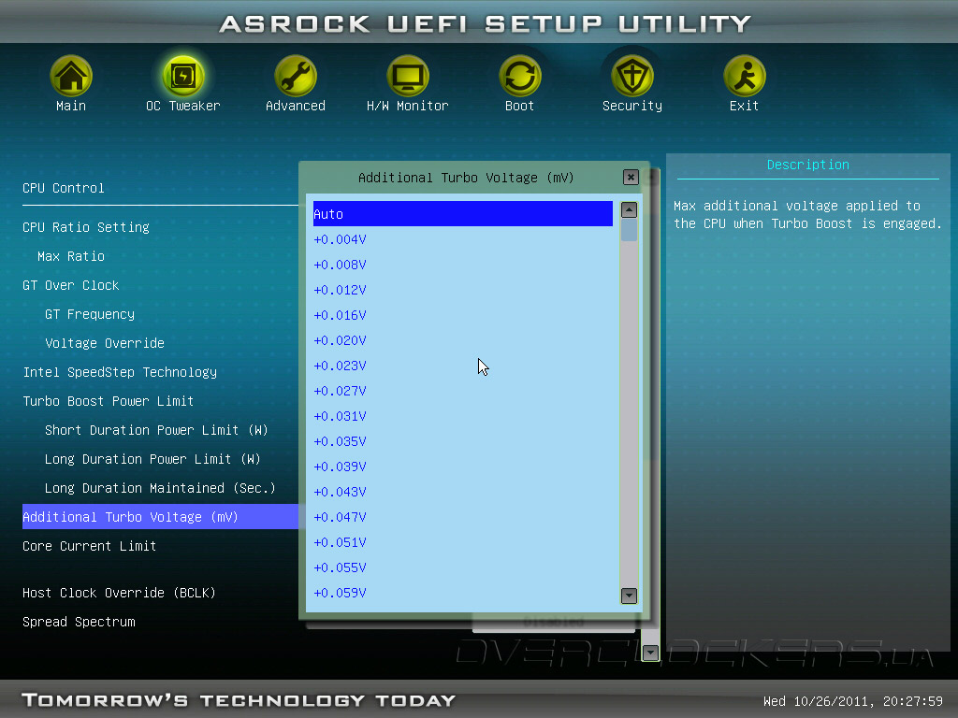Click highlighted Additional Turbo Voltage (mV) row

click(160, 516)
